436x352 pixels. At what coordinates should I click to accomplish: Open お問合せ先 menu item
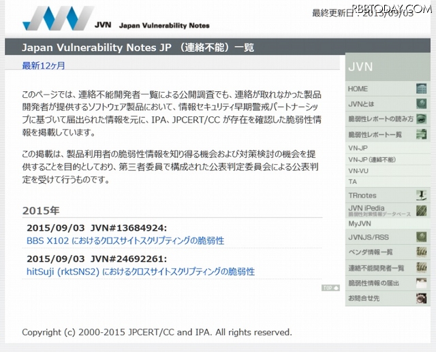point(388,298)
